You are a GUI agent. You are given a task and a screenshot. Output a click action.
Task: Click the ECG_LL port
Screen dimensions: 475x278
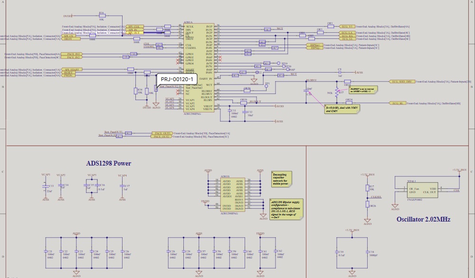click(347, 39)
